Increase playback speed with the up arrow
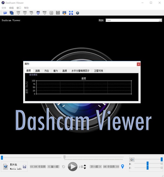 pyautogui.click(x=85, y=165)
